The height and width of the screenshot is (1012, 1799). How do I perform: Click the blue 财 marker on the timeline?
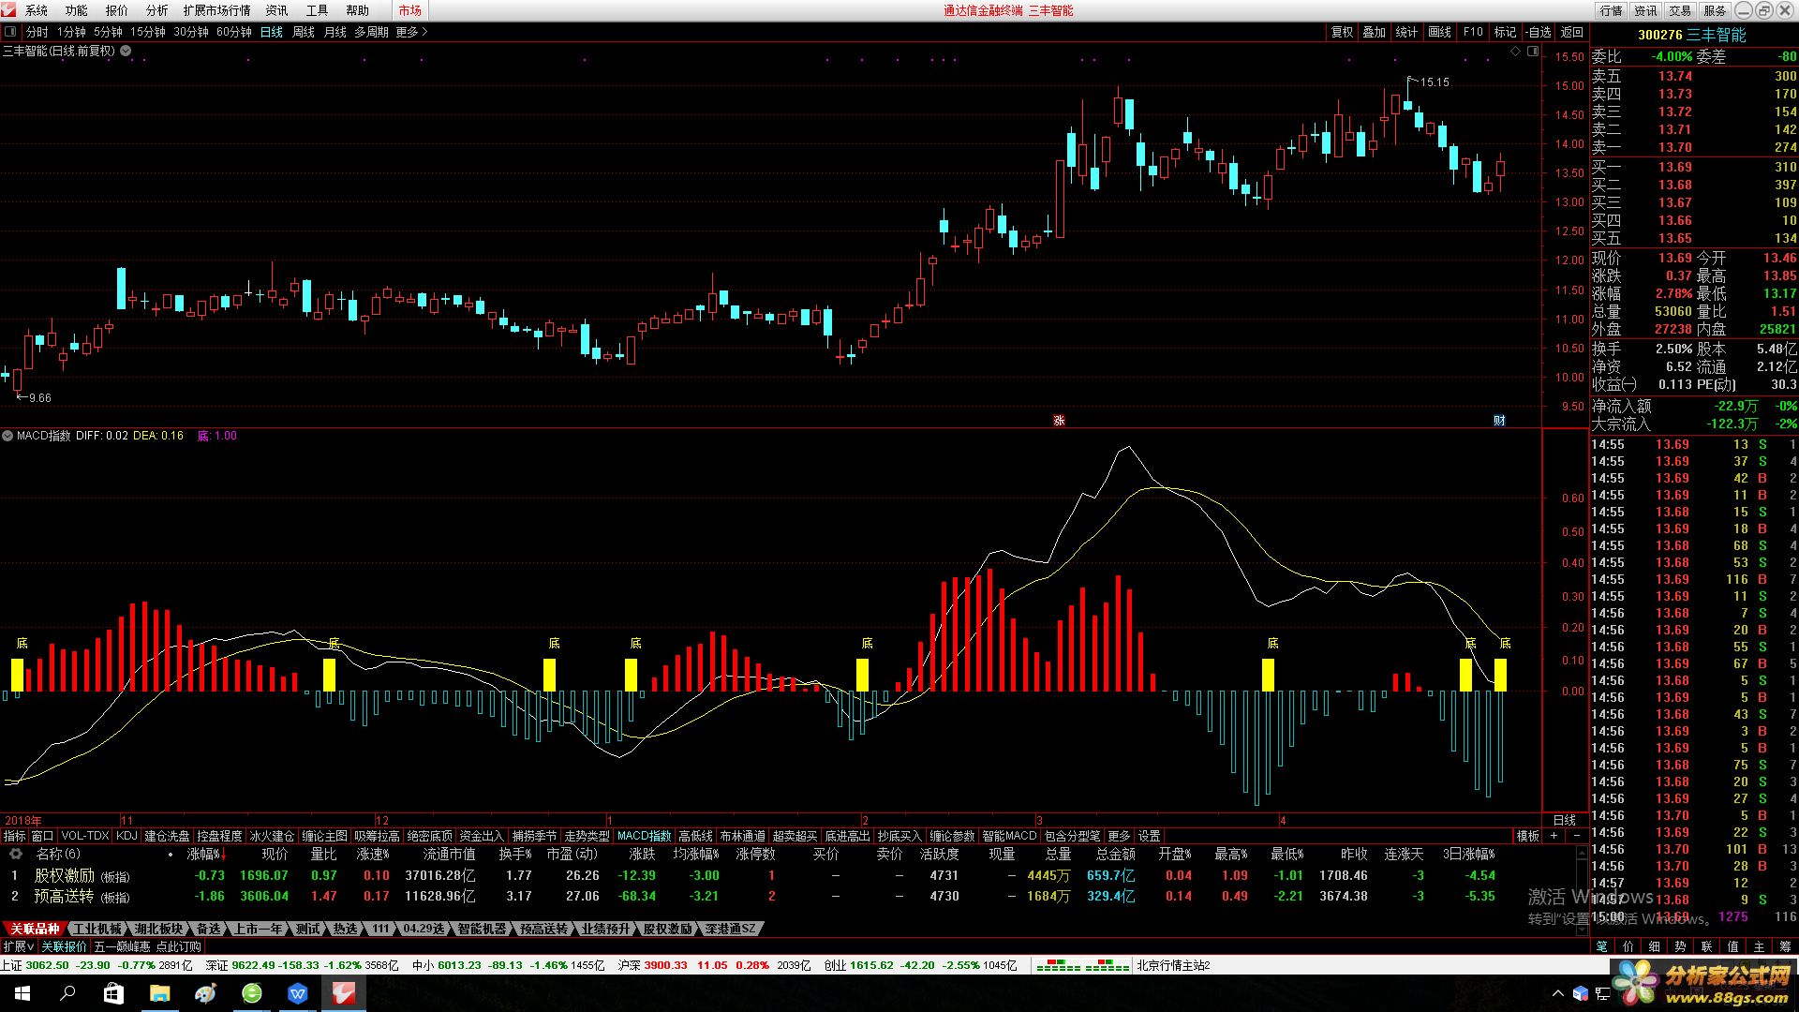click(1499, 421)
